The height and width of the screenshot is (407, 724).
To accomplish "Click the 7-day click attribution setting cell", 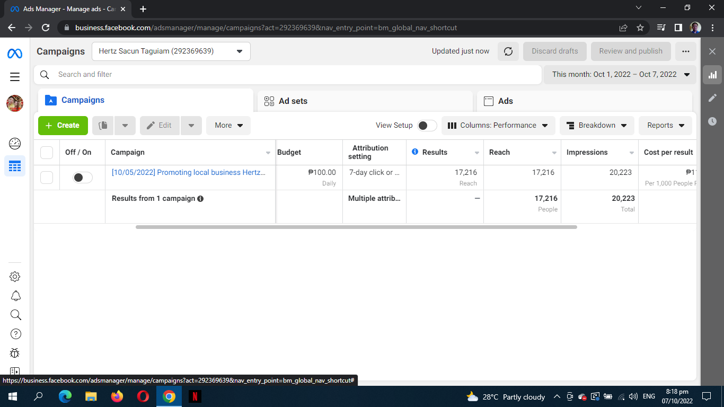I will [374, 178].
